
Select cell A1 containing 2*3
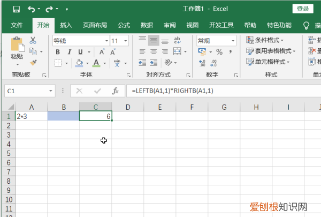32,116
